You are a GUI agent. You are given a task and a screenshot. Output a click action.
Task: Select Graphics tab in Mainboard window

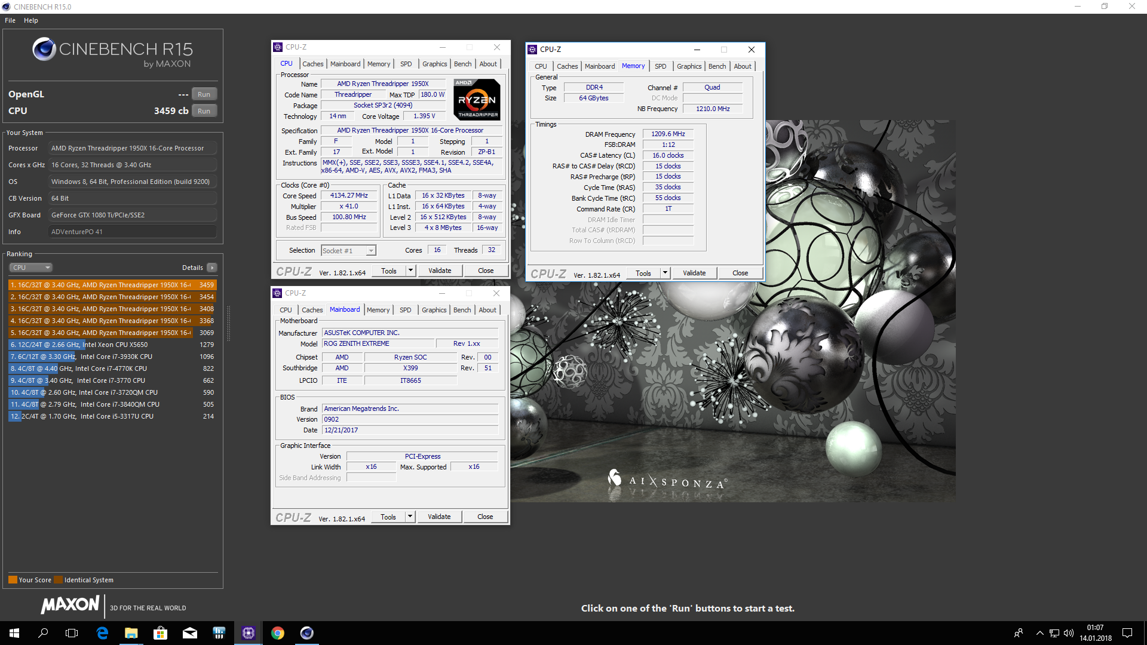pyautogui.click(x=434, y=310)
